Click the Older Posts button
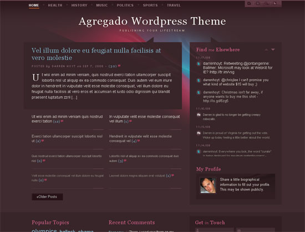 [x=47, y=197]
